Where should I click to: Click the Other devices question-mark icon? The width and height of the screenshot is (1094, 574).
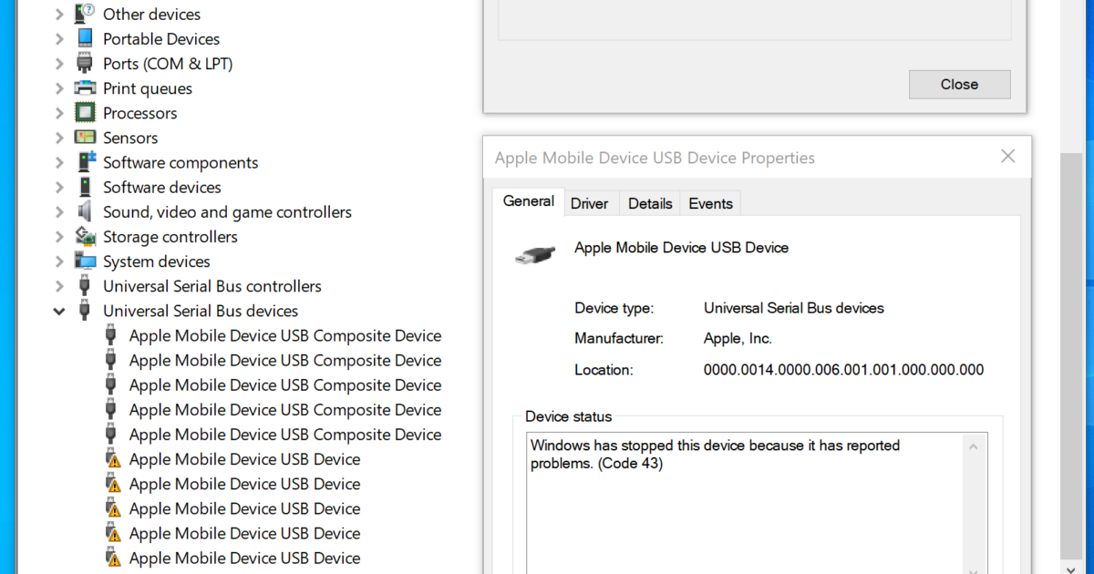click(x=84, y=13)
